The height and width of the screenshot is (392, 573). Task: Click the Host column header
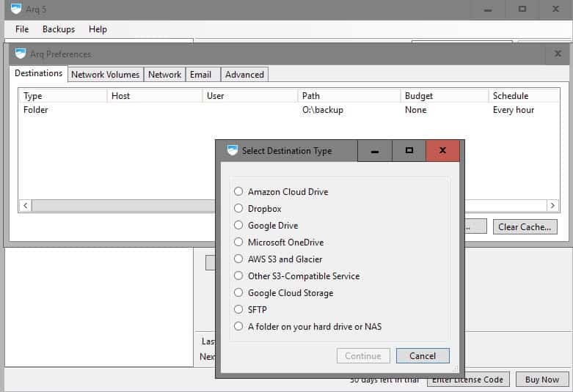click(155, 96)
